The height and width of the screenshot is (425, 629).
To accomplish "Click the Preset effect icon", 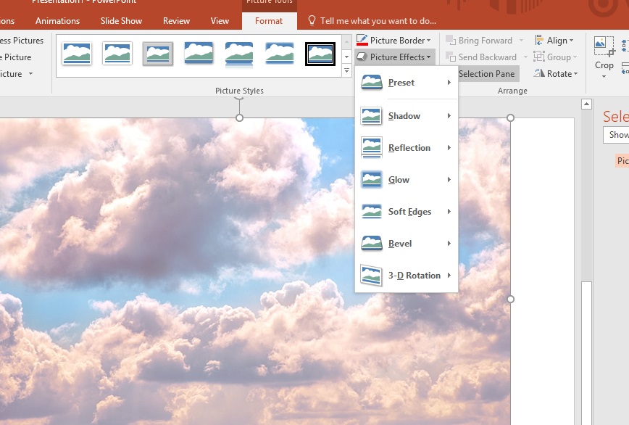I will [x=372, y=83].
